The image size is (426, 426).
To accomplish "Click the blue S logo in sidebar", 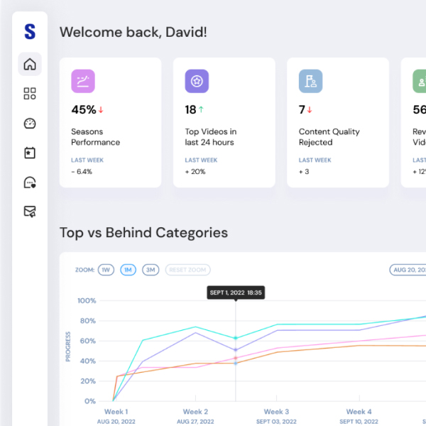I will 29,32.
